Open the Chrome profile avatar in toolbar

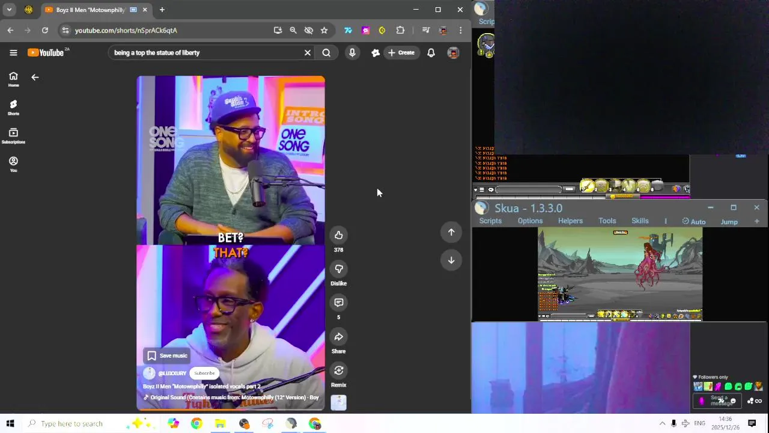point(443,30)
